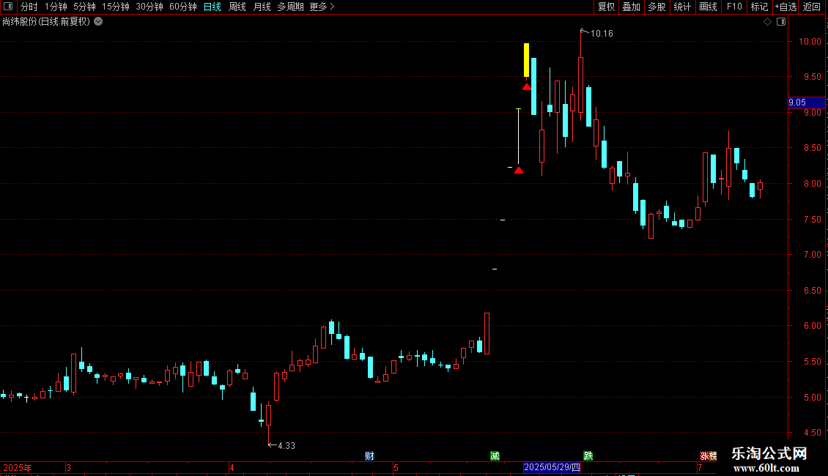Click the 10.16 high price label
Screen dimensions: 828x476
point(602,34)
